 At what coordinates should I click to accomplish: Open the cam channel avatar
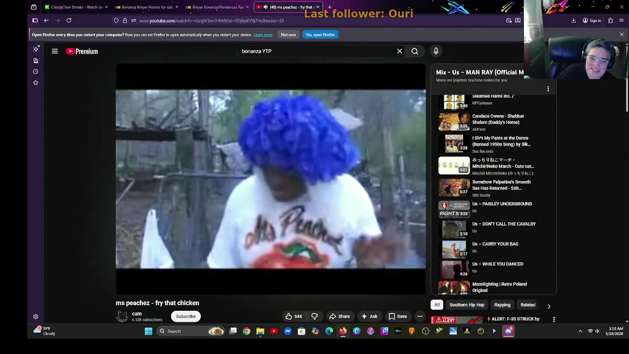pyautogui.click(x=122, y=316)
